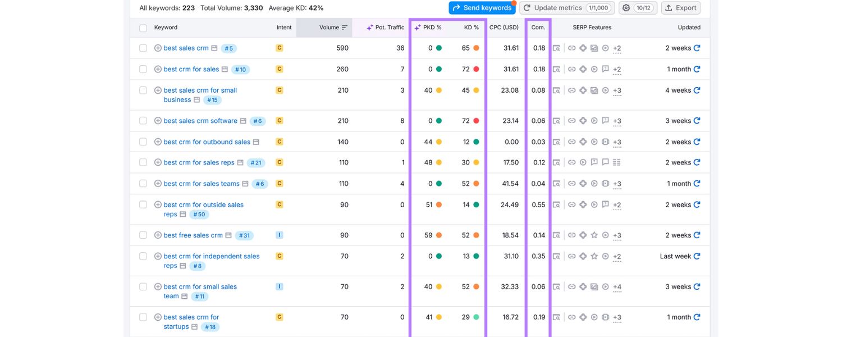
Task: Expand the +2 hidden SERP features for "best sales crm"
Action: 617,48
